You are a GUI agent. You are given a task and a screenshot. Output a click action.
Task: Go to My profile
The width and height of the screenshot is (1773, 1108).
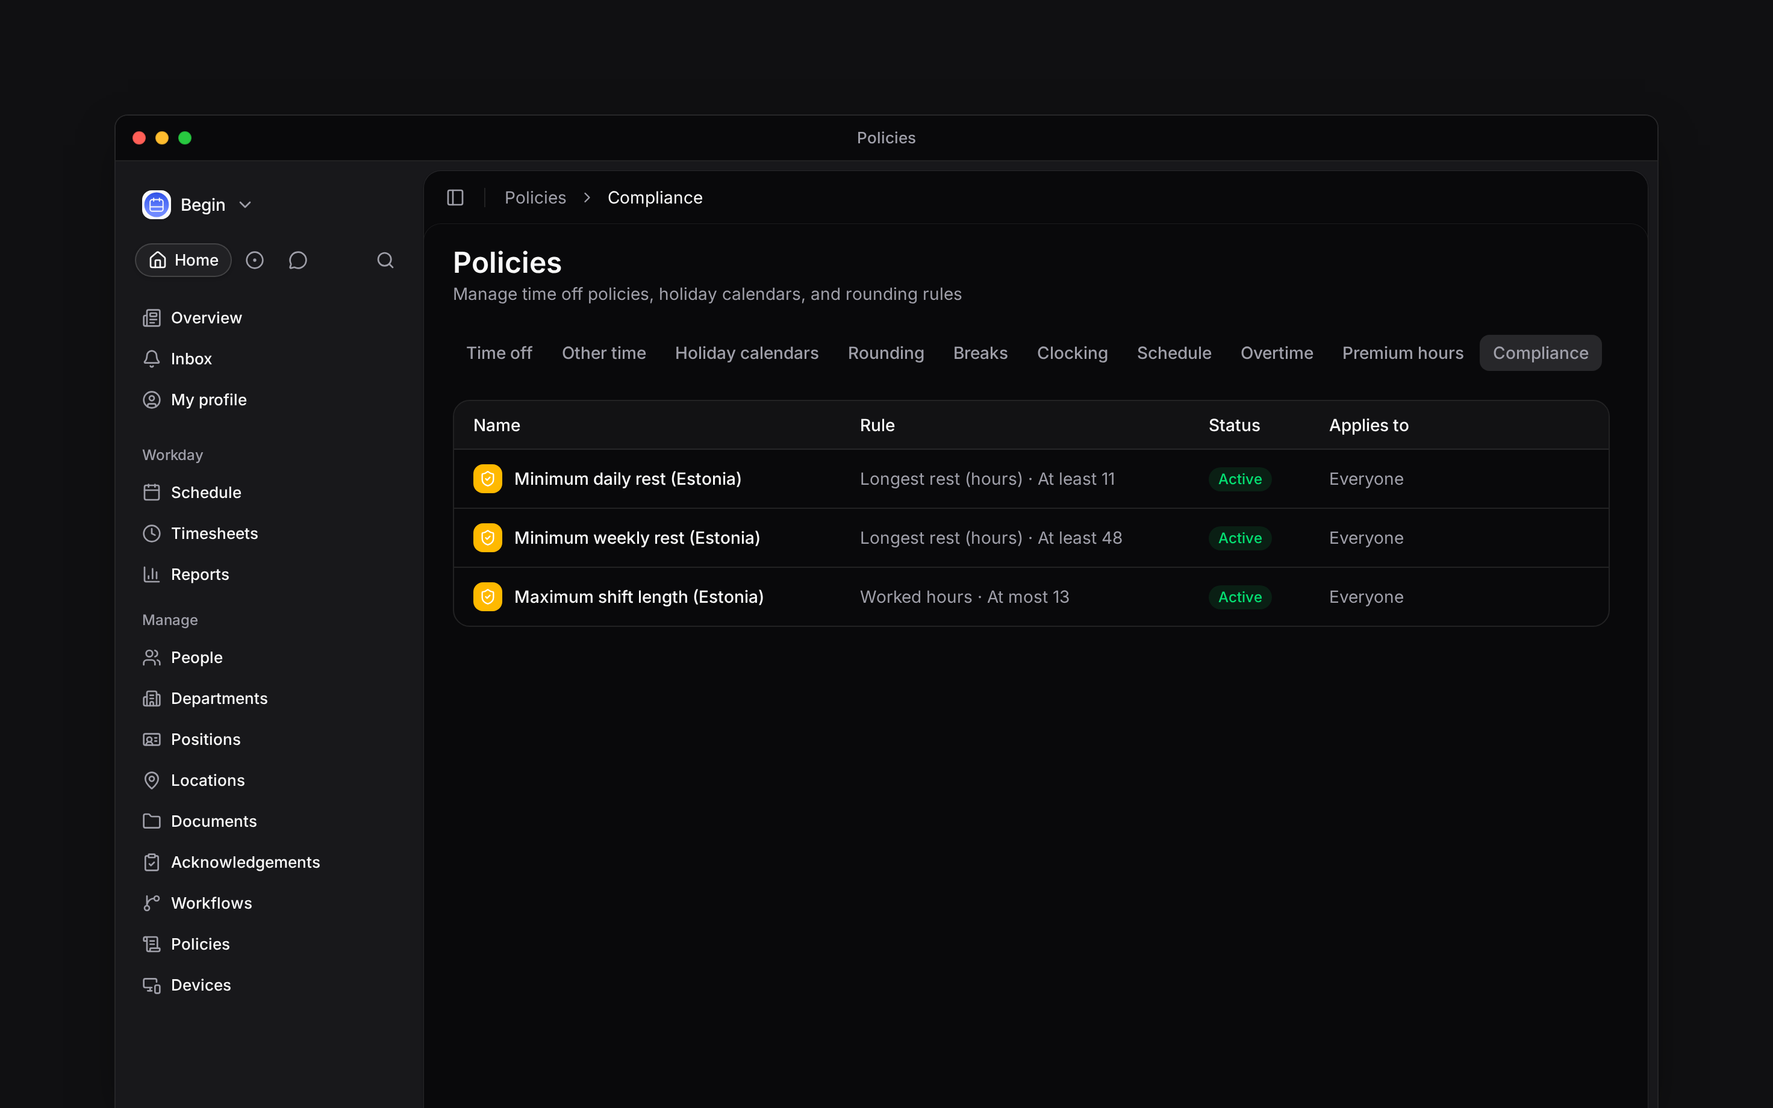pos(209,400)
